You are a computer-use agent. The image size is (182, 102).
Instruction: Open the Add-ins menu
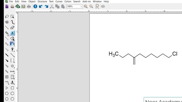coord(86,1)
